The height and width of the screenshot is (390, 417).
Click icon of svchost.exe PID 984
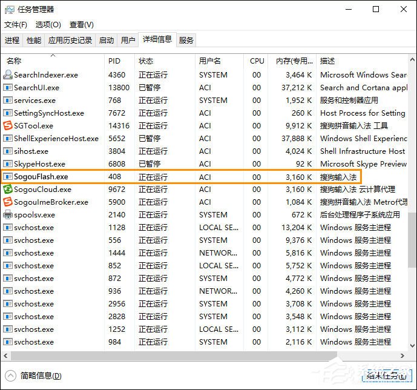pos(8,342)
